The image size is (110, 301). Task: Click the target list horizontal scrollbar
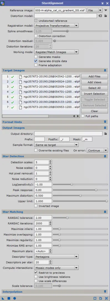tap(25, 116)
